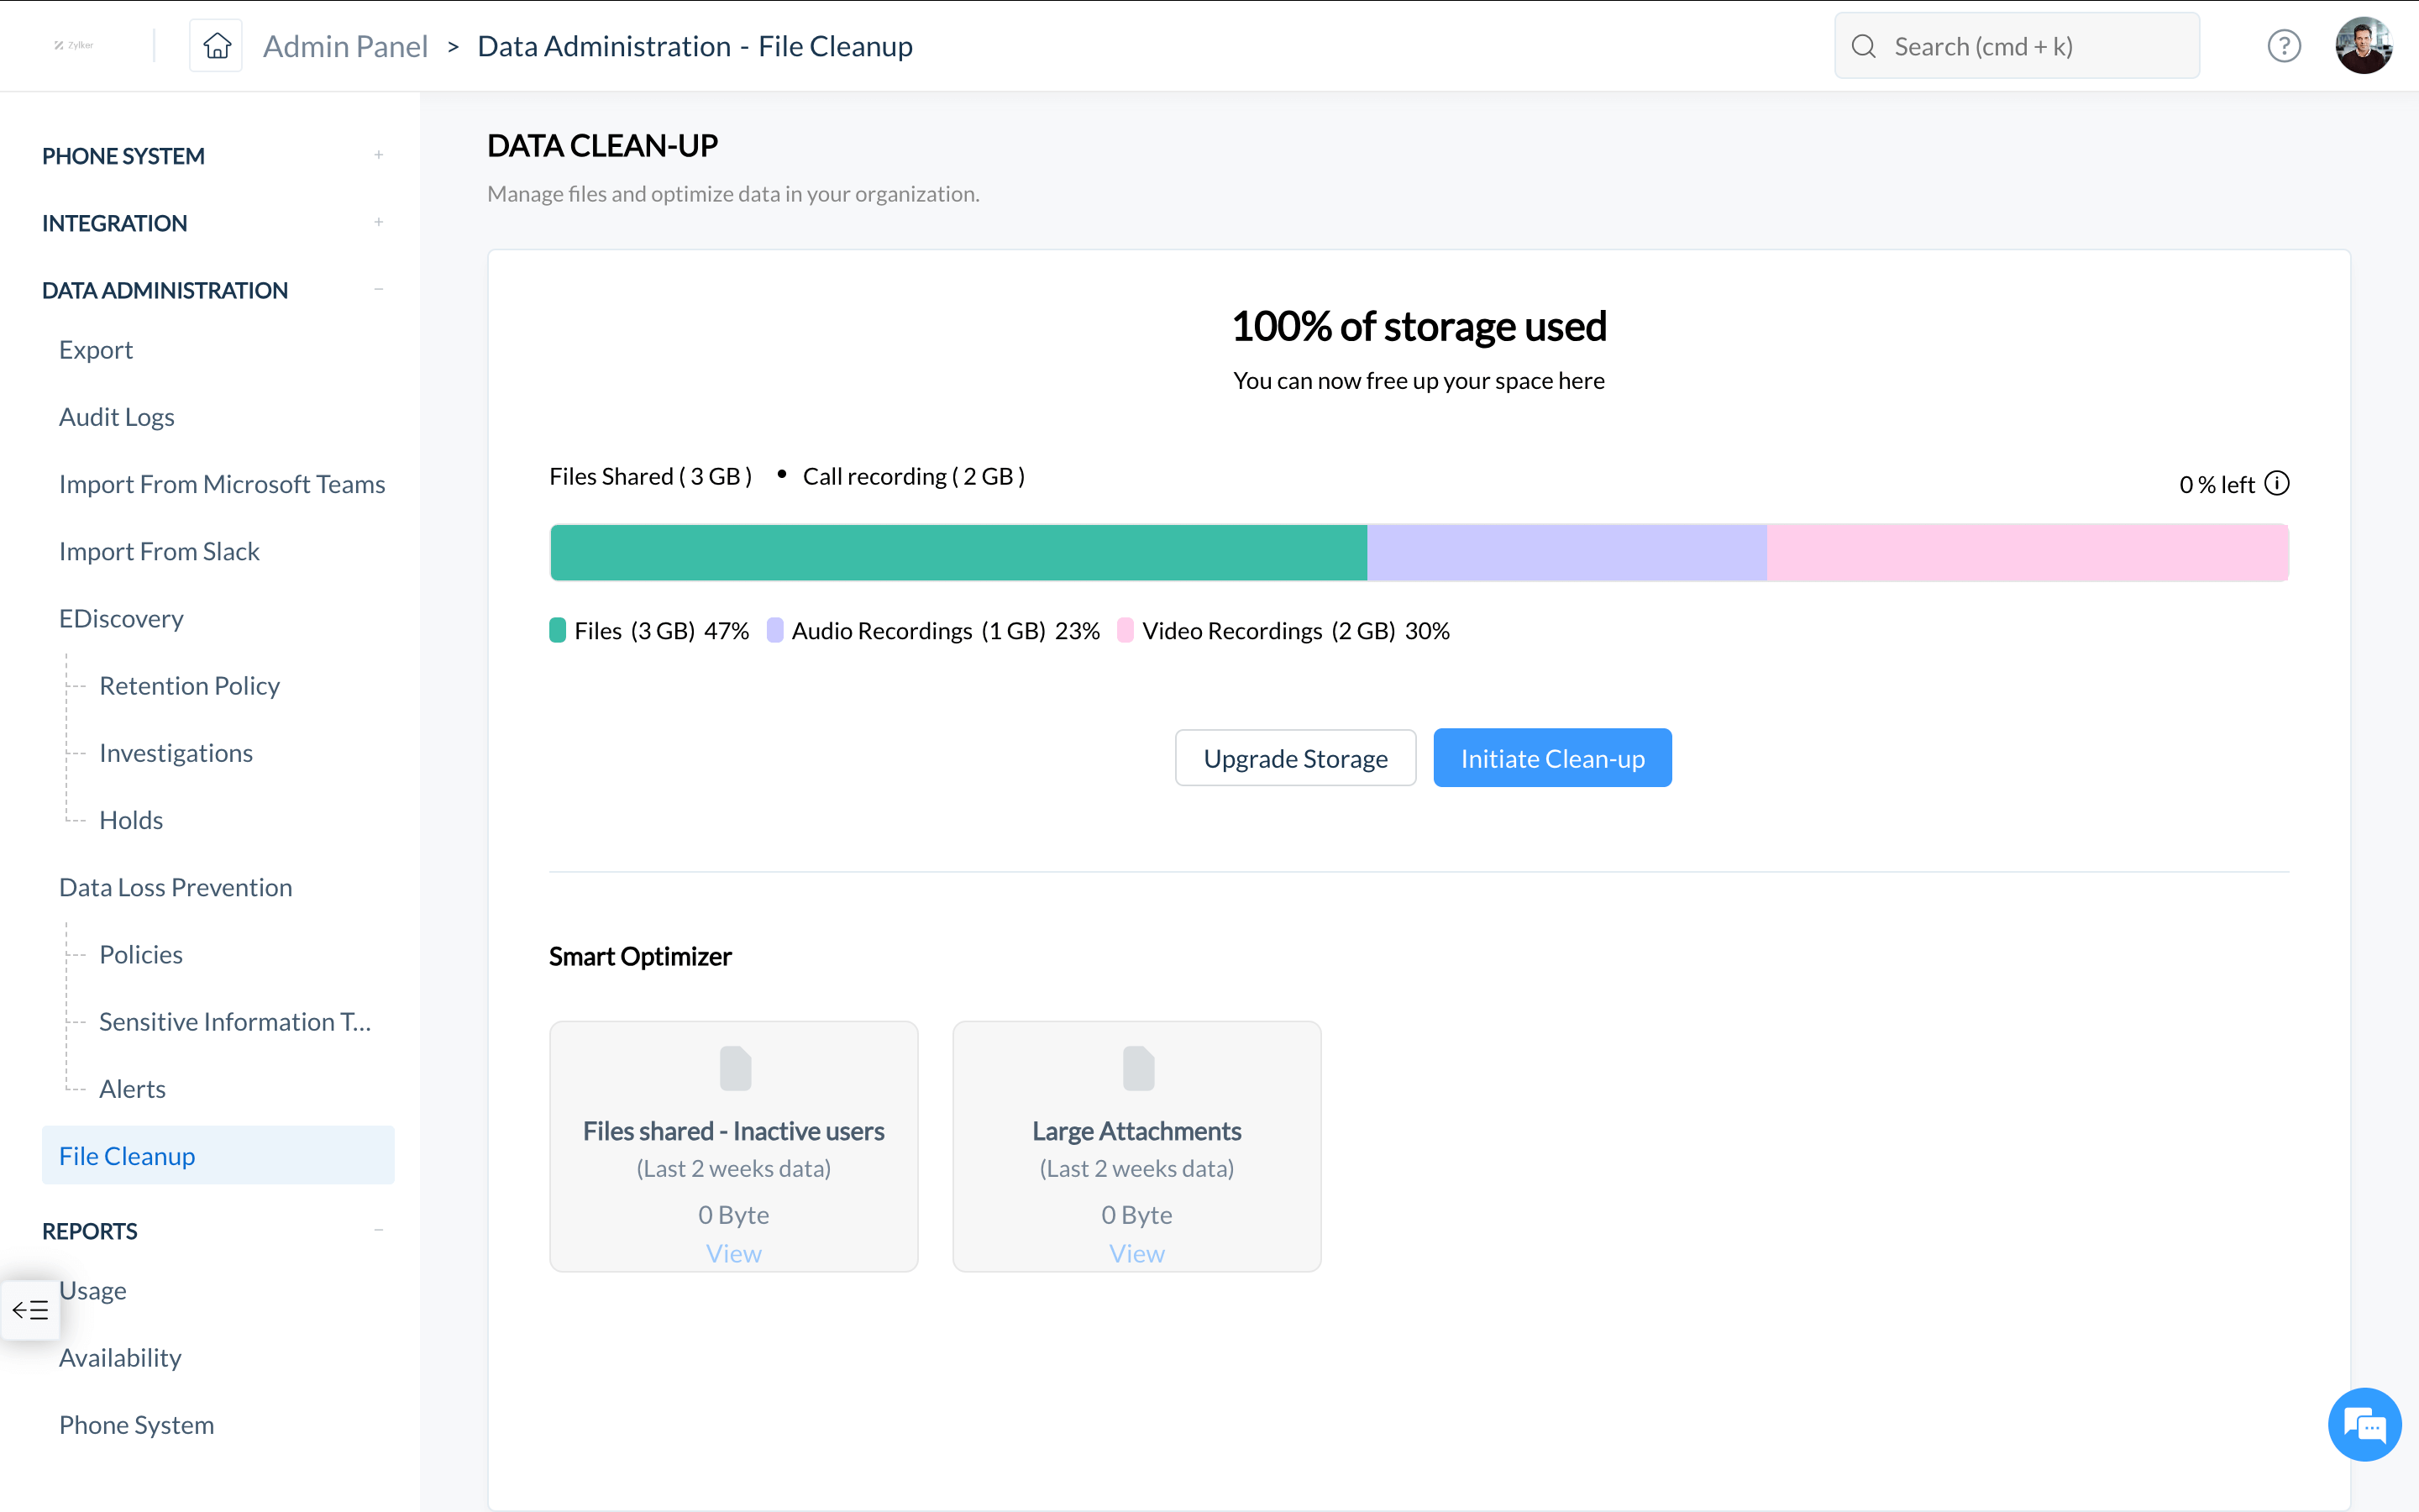Click the user profile avatar icon
Image resolution: width=2419 pixels, height=1512 pixels.
[x=2364, y=45]
